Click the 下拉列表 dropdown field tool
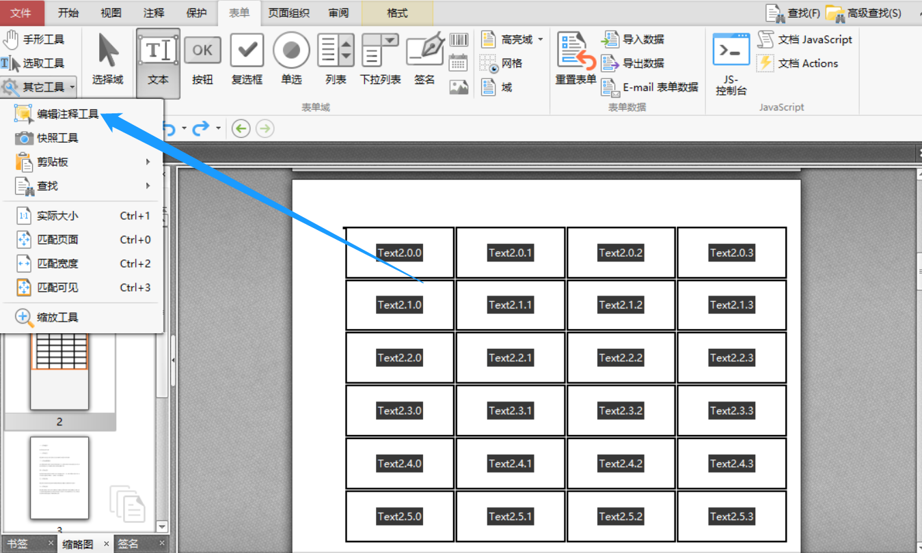 380,60
